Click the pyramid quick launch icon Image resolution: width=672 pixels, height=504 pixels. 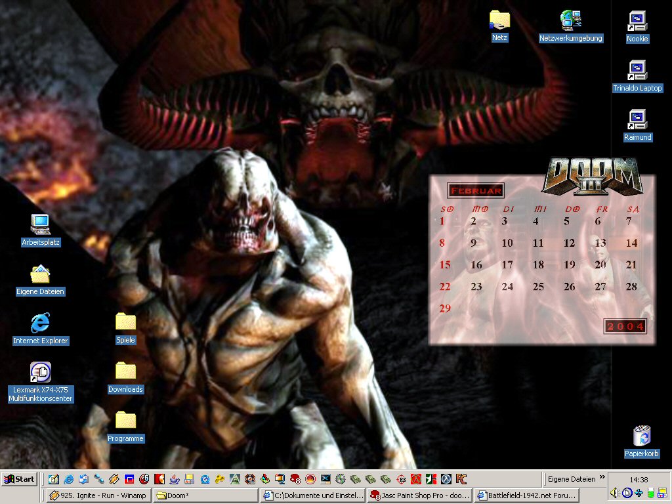[x=234, y=479]
